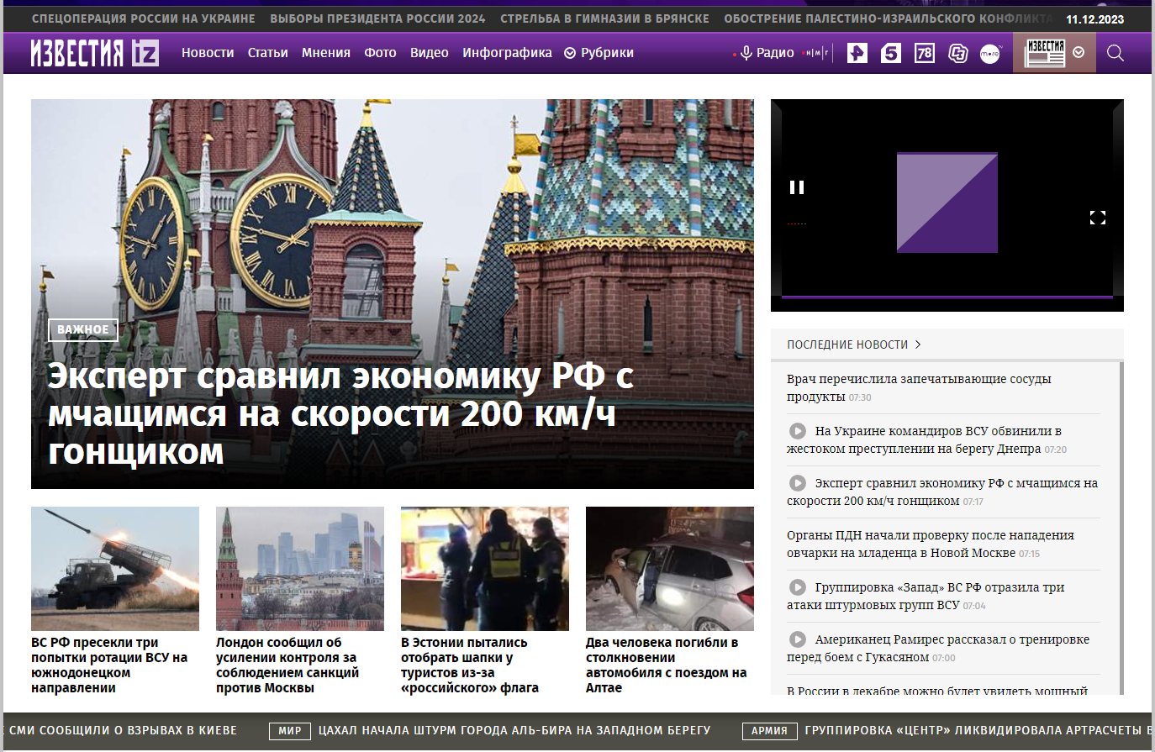
Task: Open news Группировка «Запад» отразила три атаки
Action: point(926,596)
